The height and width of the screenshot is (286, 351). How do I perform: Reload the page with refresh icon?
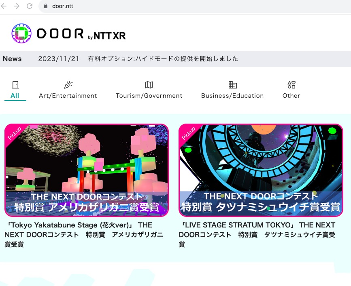click(x=30, y=6)
